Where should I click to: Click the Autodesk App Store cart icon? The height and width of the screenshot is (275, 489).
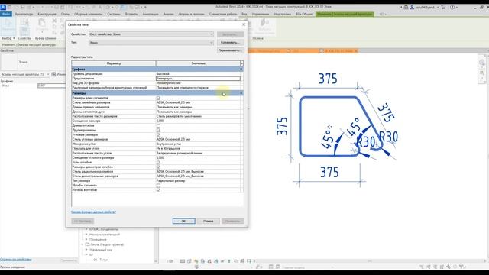pos(443,7)
